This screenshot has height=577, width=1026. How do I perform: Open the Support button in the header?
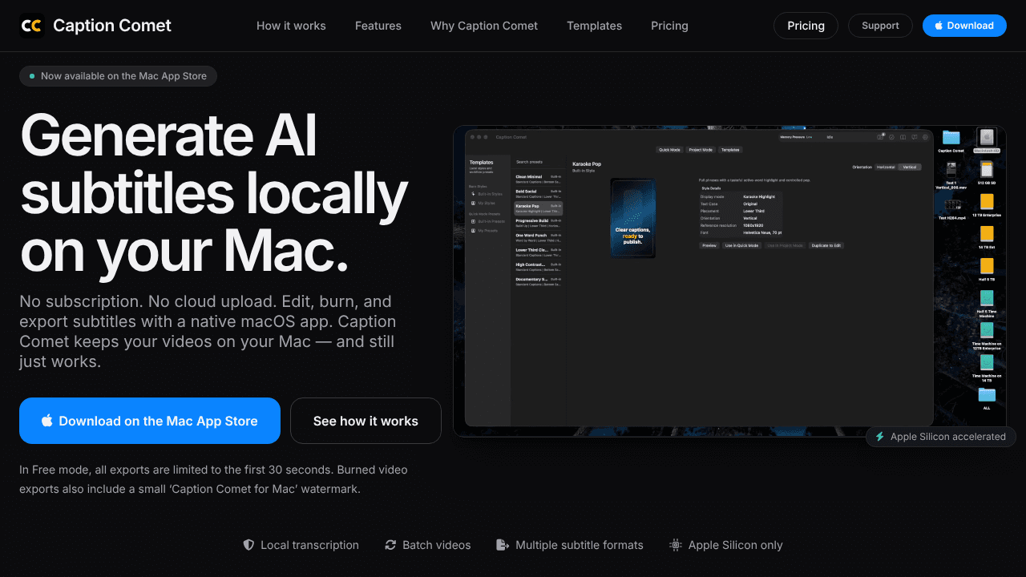pyautogui.click(x=880, y=26)
